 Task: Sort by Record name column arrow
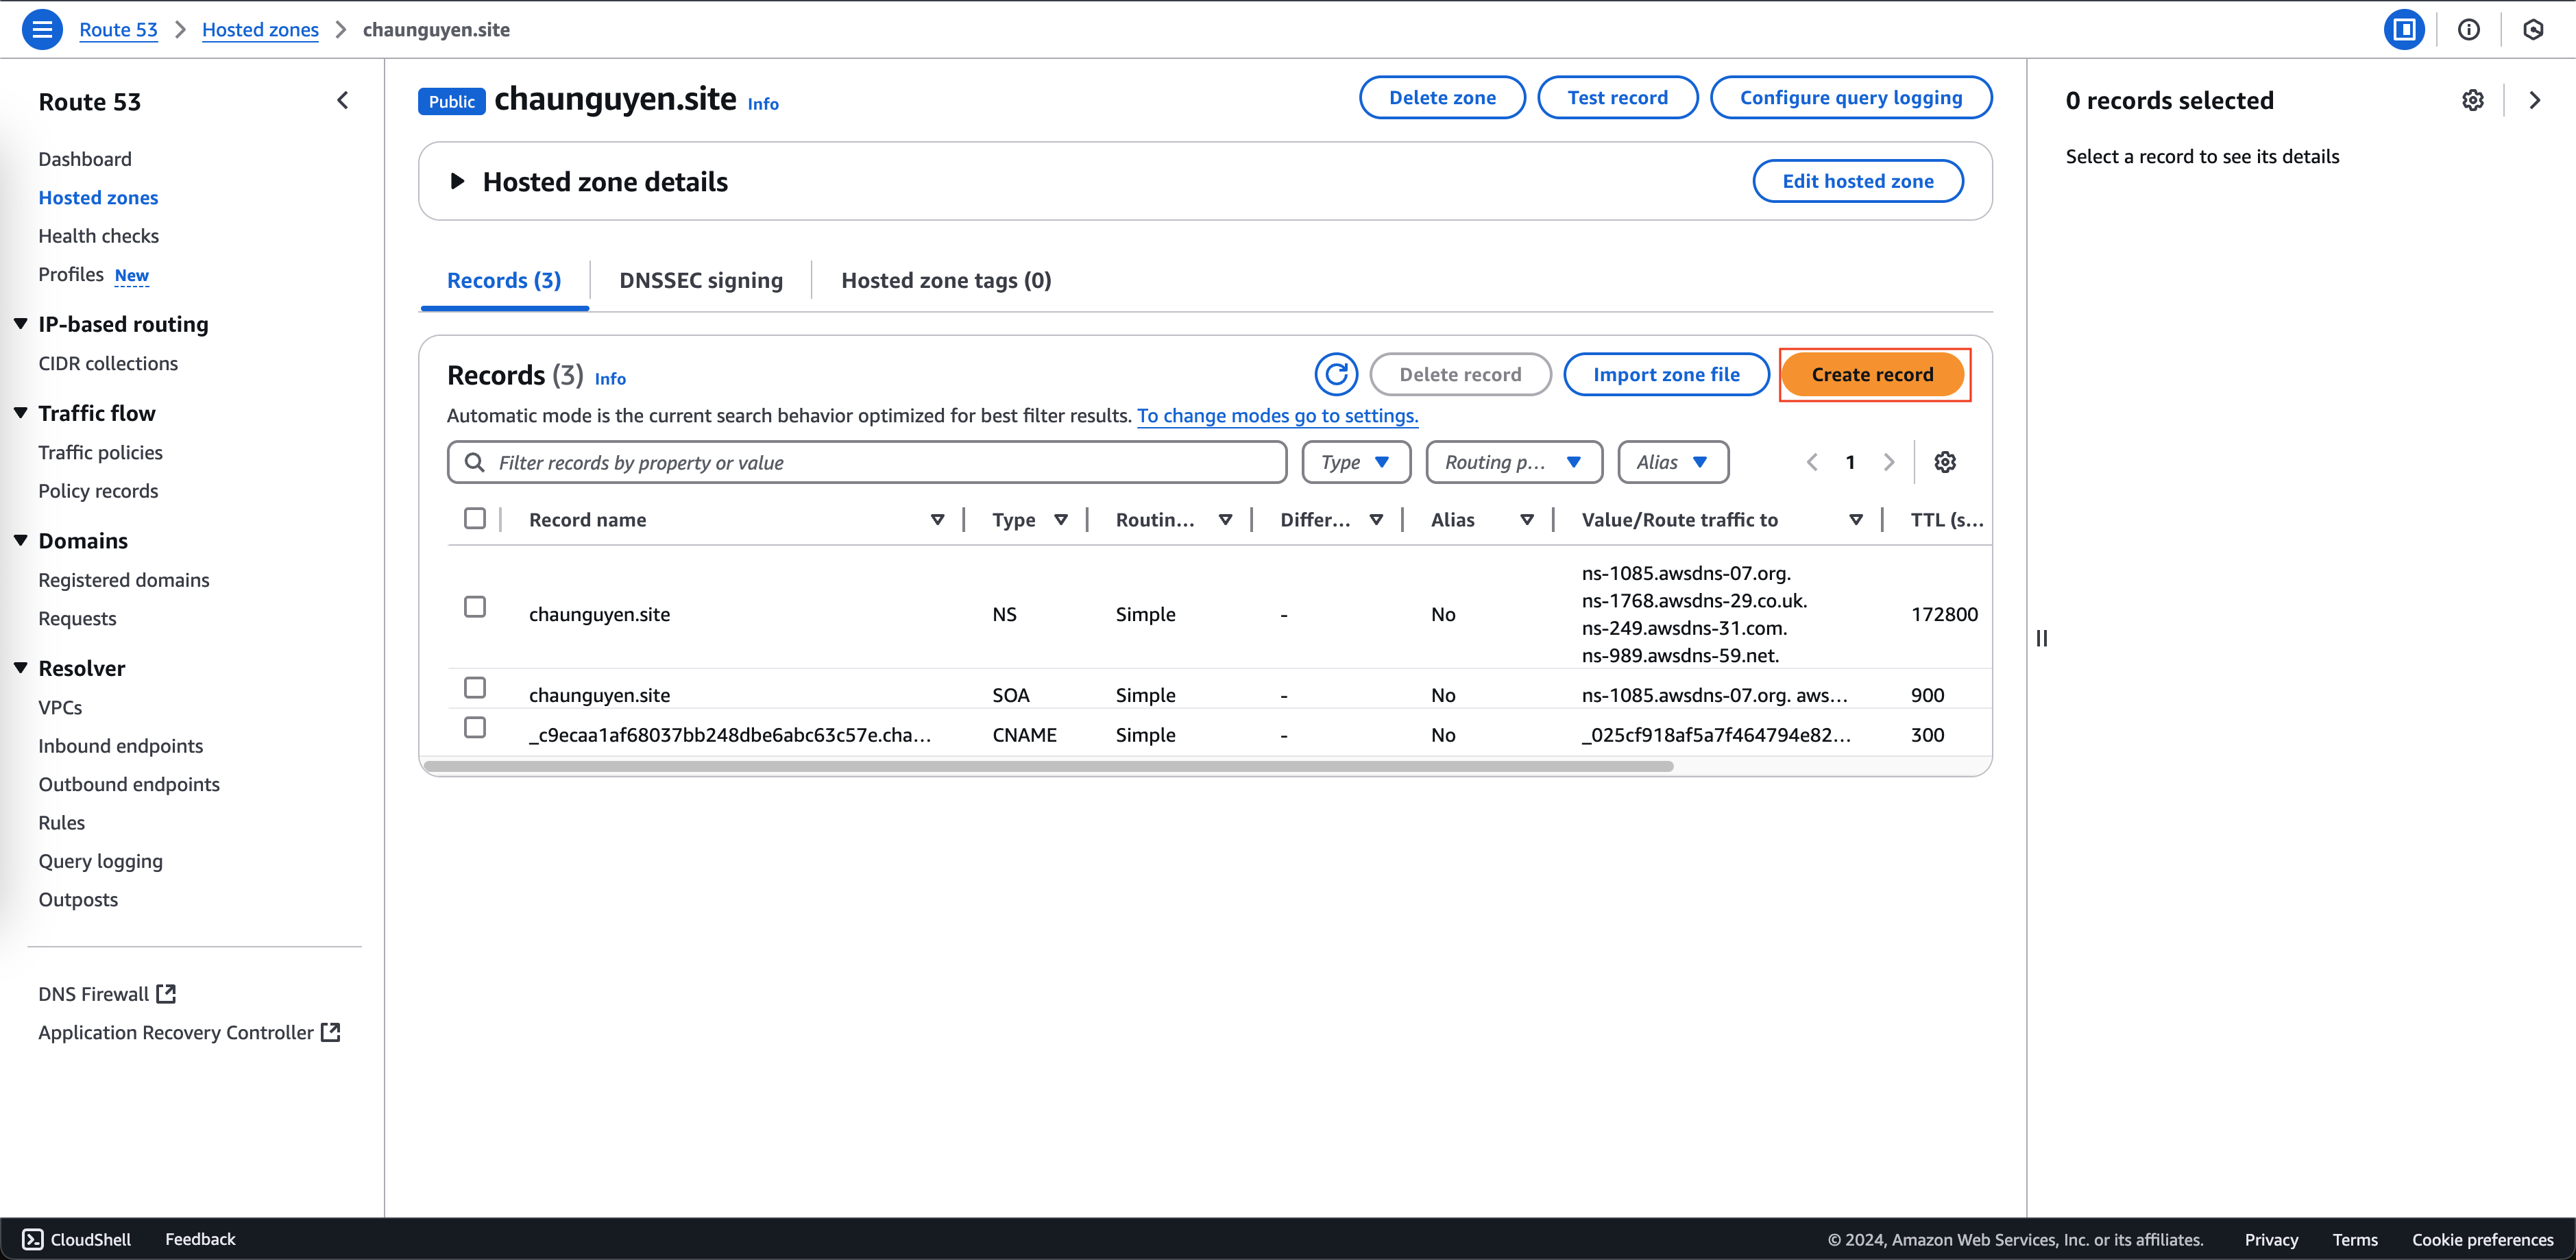pos(937,520)
